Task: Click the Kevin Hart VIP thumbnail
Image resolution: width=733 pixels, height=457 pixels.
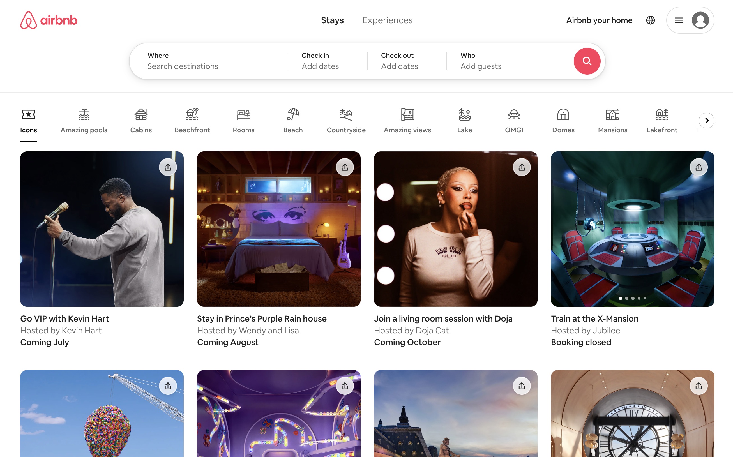Action: pyautogui.click(x=102, y=228)
